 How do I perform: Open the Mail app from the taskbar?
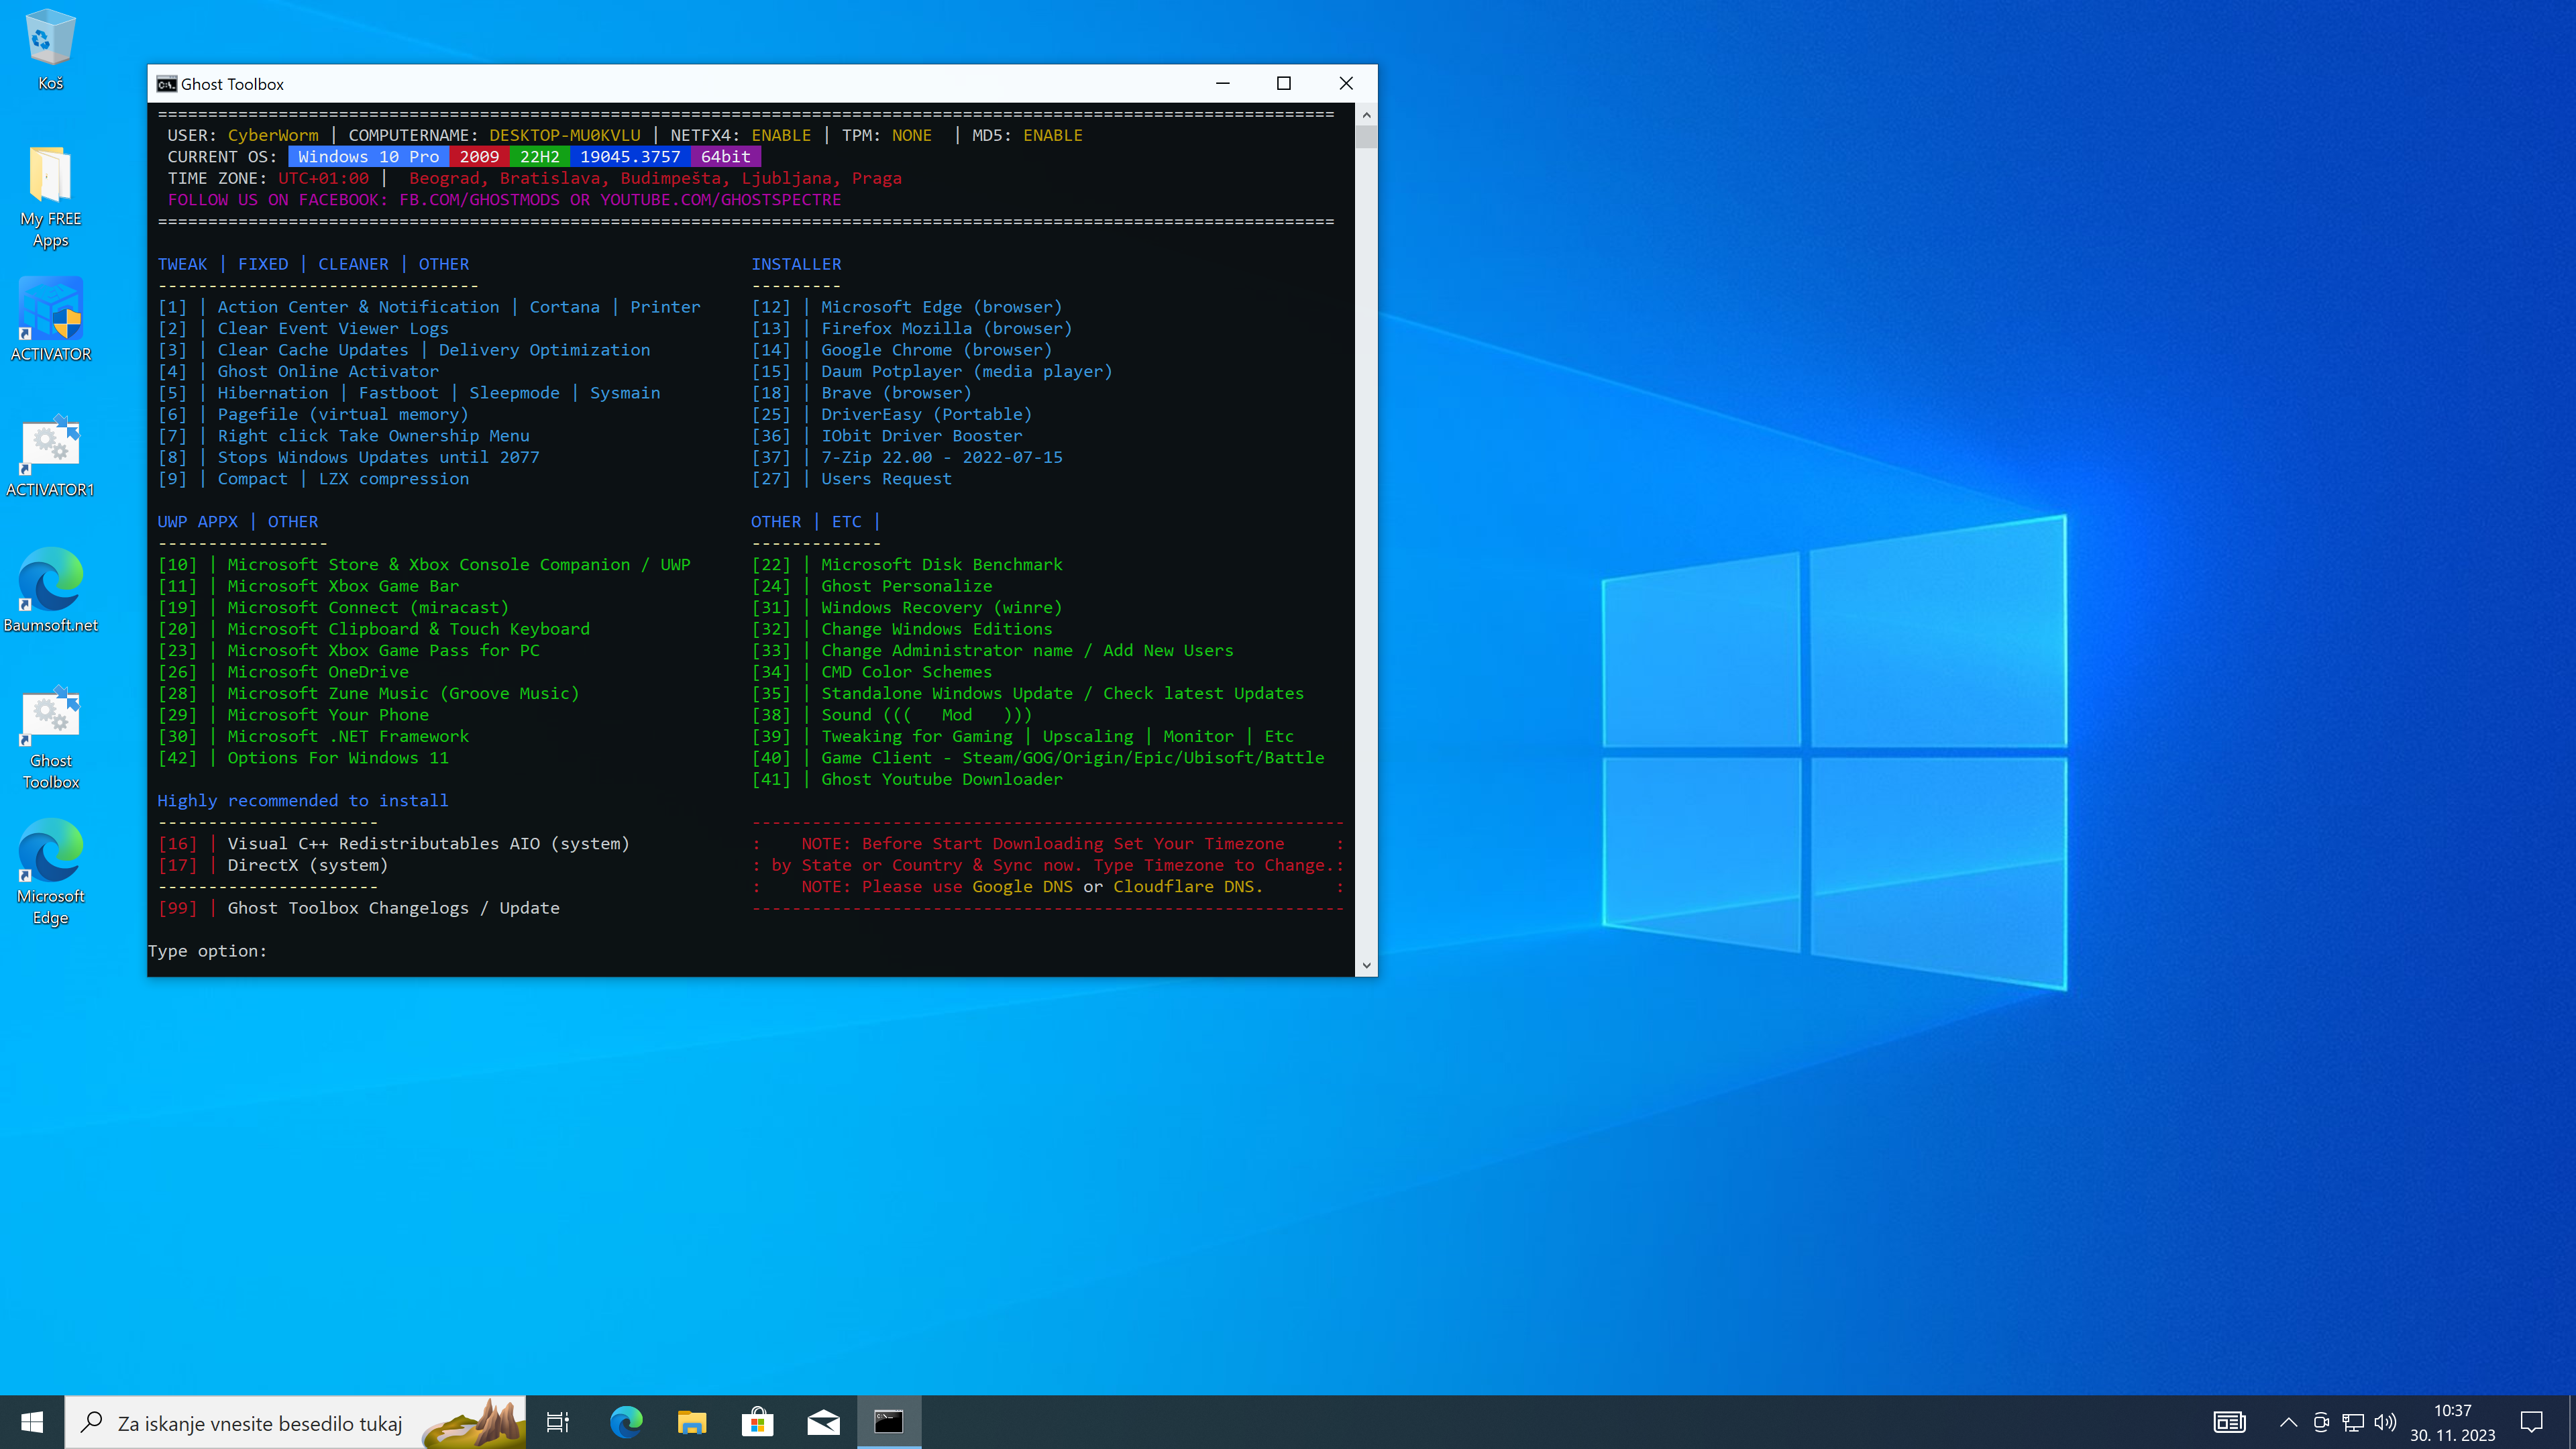click(x=823, y=1422)
